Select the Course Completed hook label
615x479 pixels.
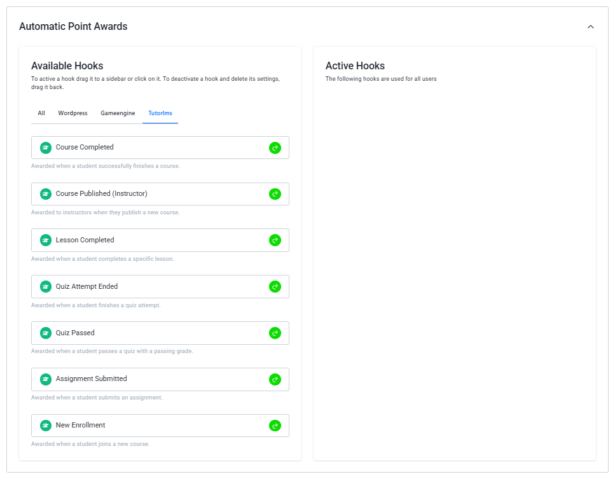[x=85, y=147]
